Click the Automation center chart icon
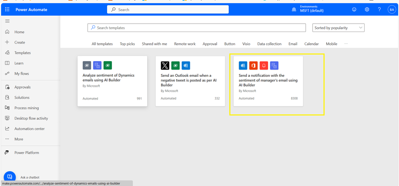Viewport: 399px width, 186px height. pyautogui.click(x=7, y=129)
